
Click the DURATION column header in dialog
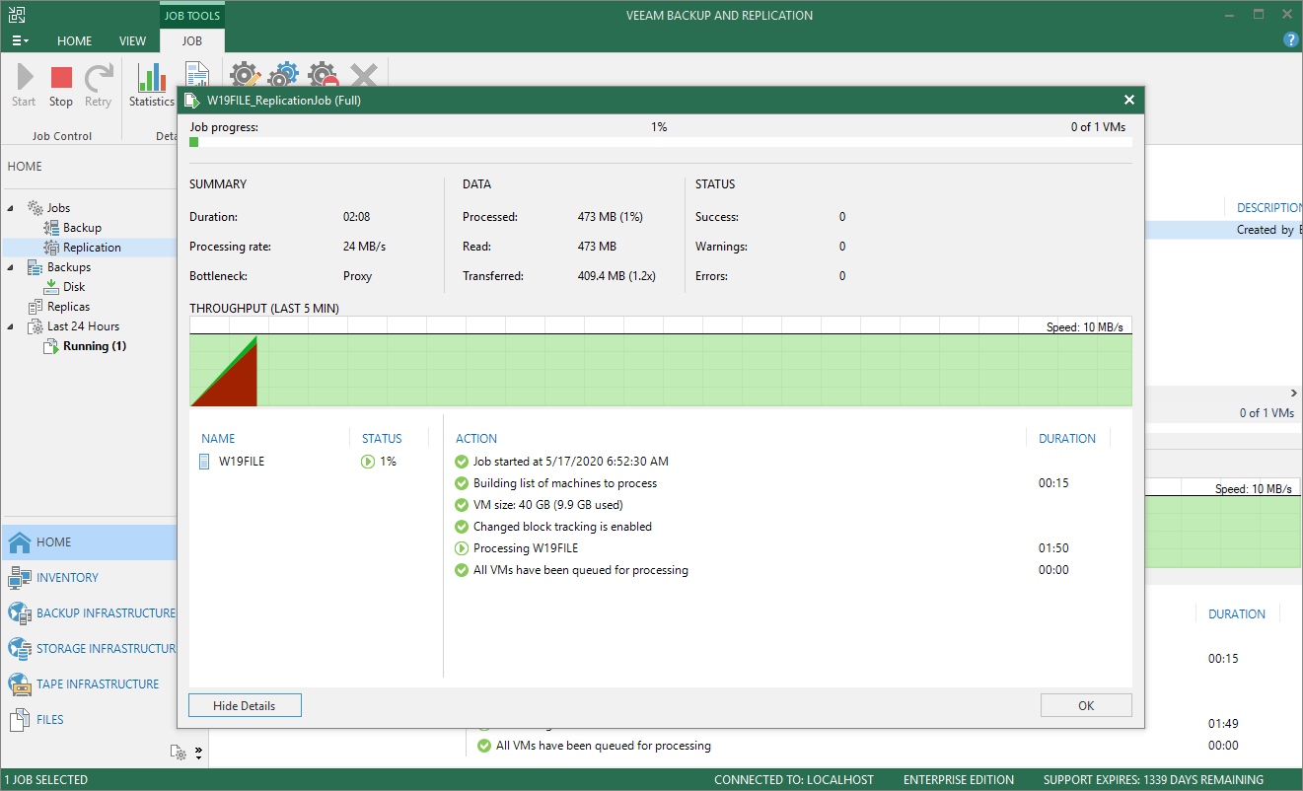pyautogui.click(x=1067, y=438)
